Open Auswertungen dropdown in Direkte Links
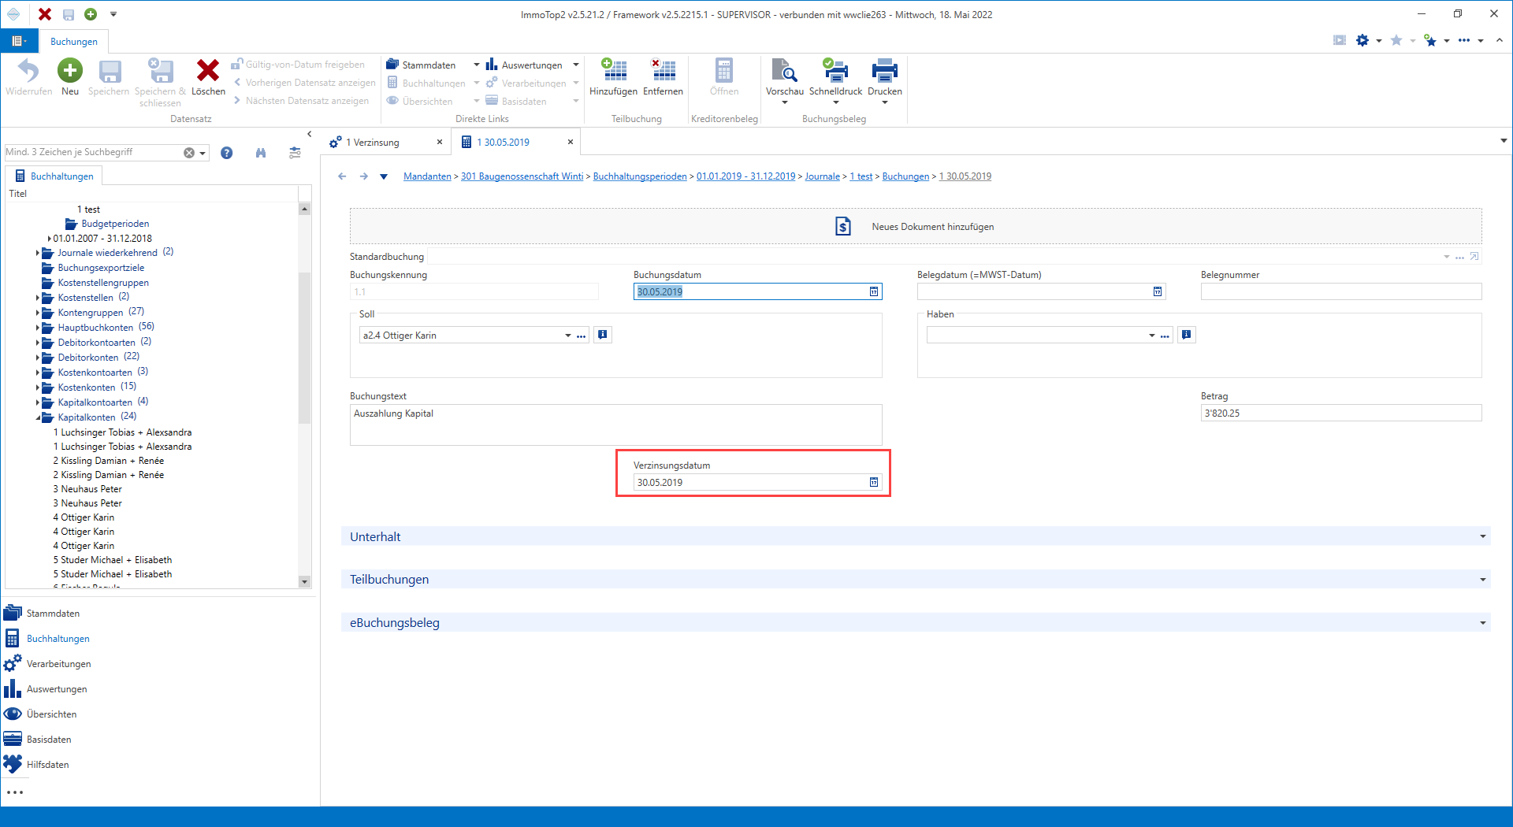The image size is (1513, 827). 576,65
